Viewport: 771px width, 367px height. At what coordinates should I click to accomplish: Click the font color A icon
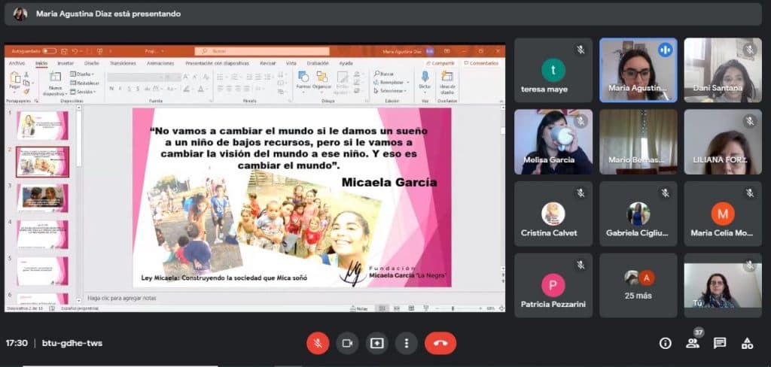200,89
